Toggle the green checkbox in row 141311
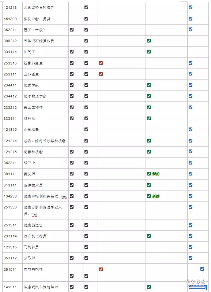Image resolution: width=211 pixels, height=292 pixels. [x=149, y=287]
